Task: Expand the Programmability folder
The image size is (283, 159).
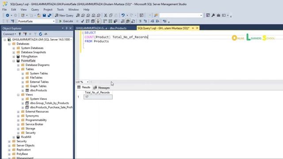Action: point(18,120)
